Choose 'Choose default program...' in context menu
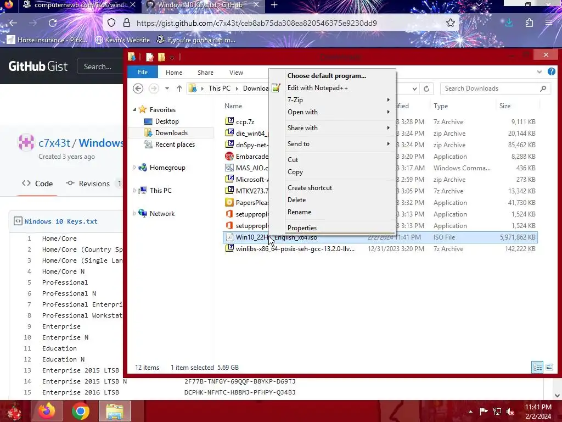Screen dimensions: 562x422 coord(332,76)
